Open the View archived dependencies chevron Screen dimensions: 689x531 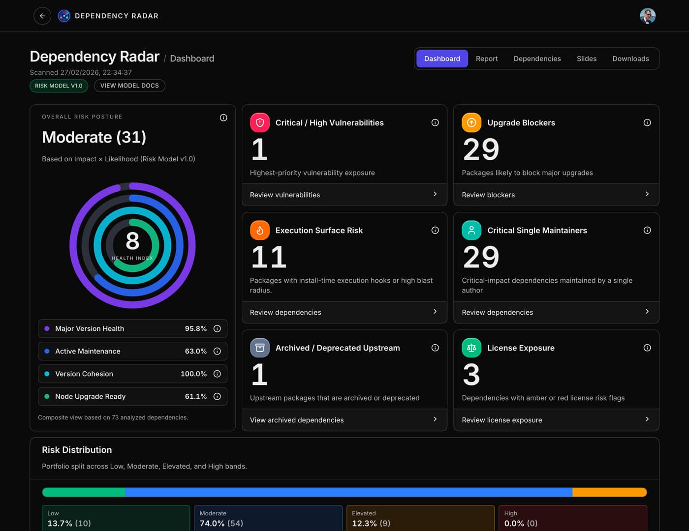click(x=435, y=419)
